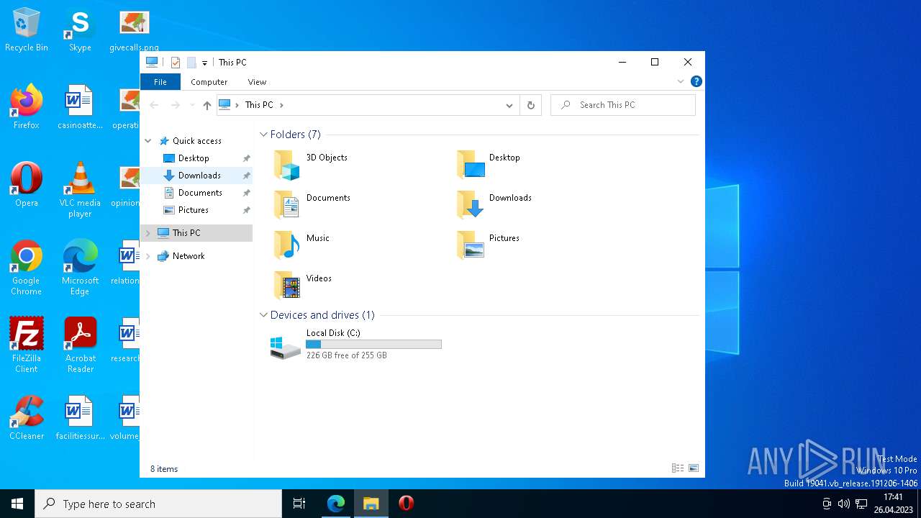Viewport: 921px width, 518px height.
Task: Open the address bar history dropdown
Action: coord(509,105)
